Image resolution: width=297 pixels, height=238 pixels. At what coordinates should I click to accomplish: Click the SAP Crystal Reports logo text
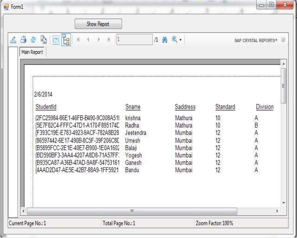pos(256,41)
